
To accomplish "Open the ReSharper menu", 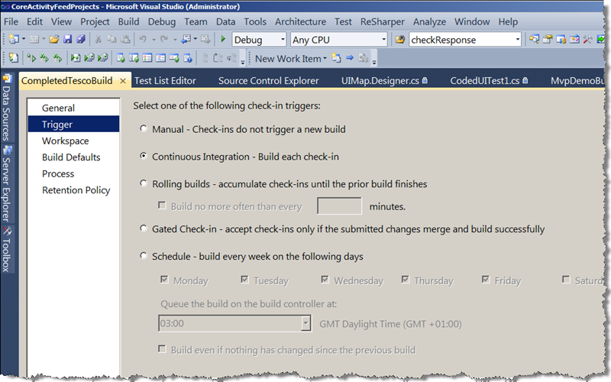I will point(383,22).
